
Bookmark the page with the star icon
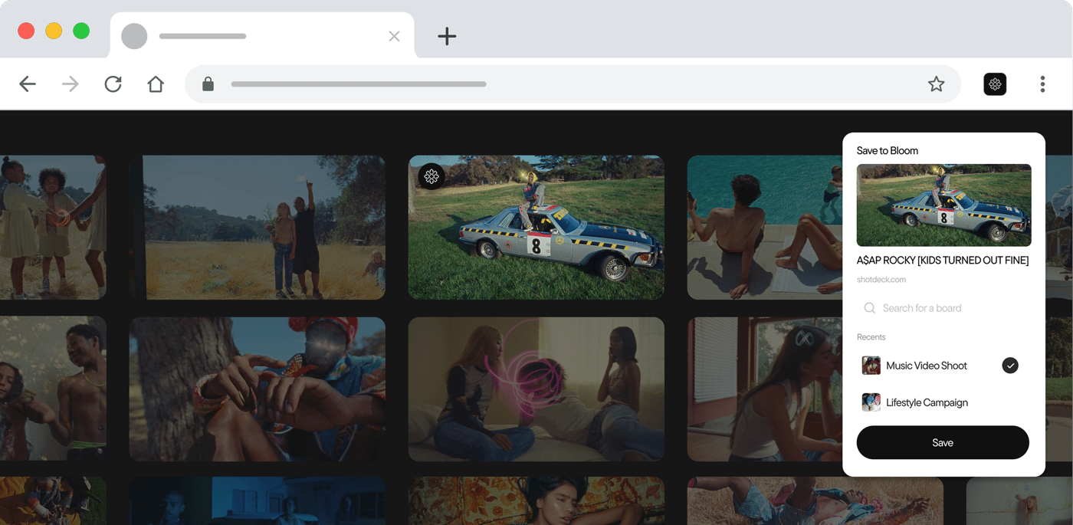tap(936, 84)
